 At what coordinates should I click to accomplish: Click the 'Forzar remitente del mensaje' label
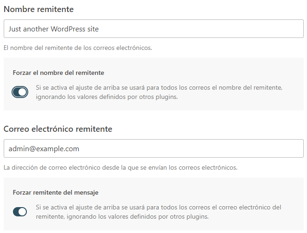pos(56,192)
